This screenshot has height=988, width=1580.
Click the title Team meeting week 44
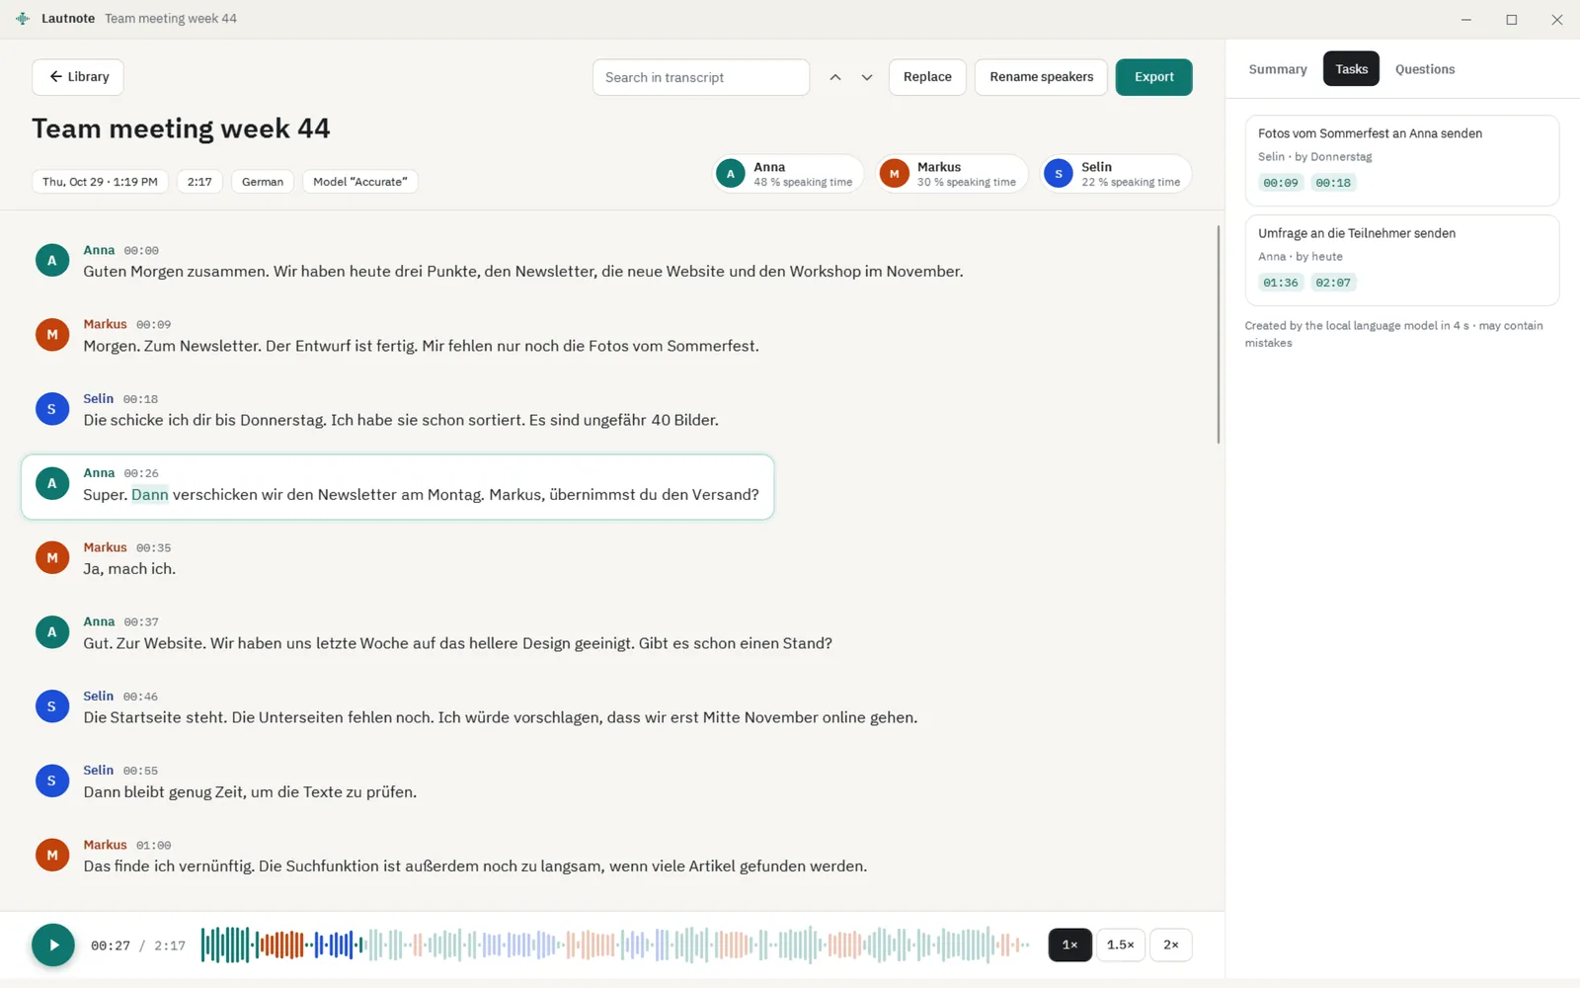click(181, 128)
